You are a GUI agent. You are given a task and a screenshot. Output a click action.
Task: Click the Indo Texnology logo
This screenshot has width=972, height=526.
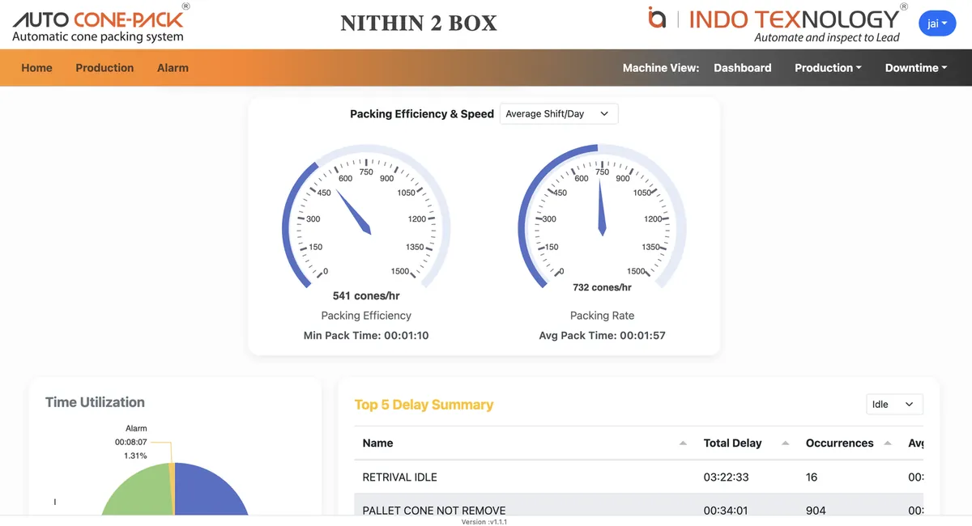[777, 23]
